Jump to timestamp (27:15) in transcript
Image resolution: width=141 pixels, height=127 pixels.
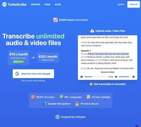(98, 60)
